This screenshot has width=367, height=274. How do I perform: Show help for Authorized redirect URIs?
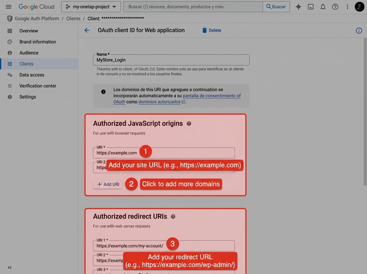point(173,217)
